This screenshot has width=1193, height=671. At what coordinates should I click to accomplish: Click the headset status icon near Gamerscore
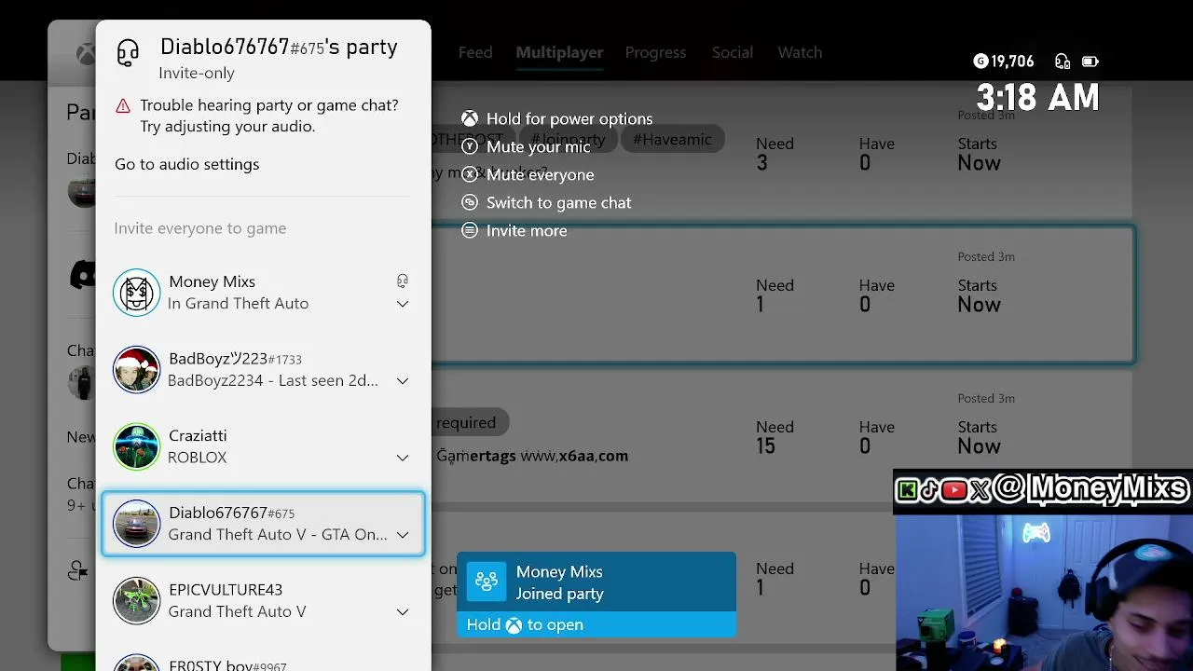tap(1063, 62)
